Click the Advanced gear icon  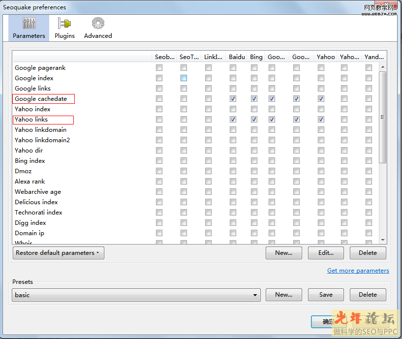97,23
